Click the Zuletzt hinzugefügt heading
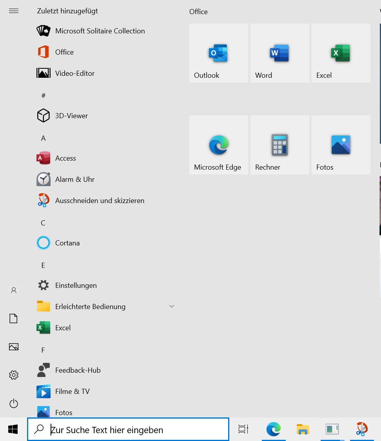Screen dimensions: 381x441 click(x=67, y=11)
